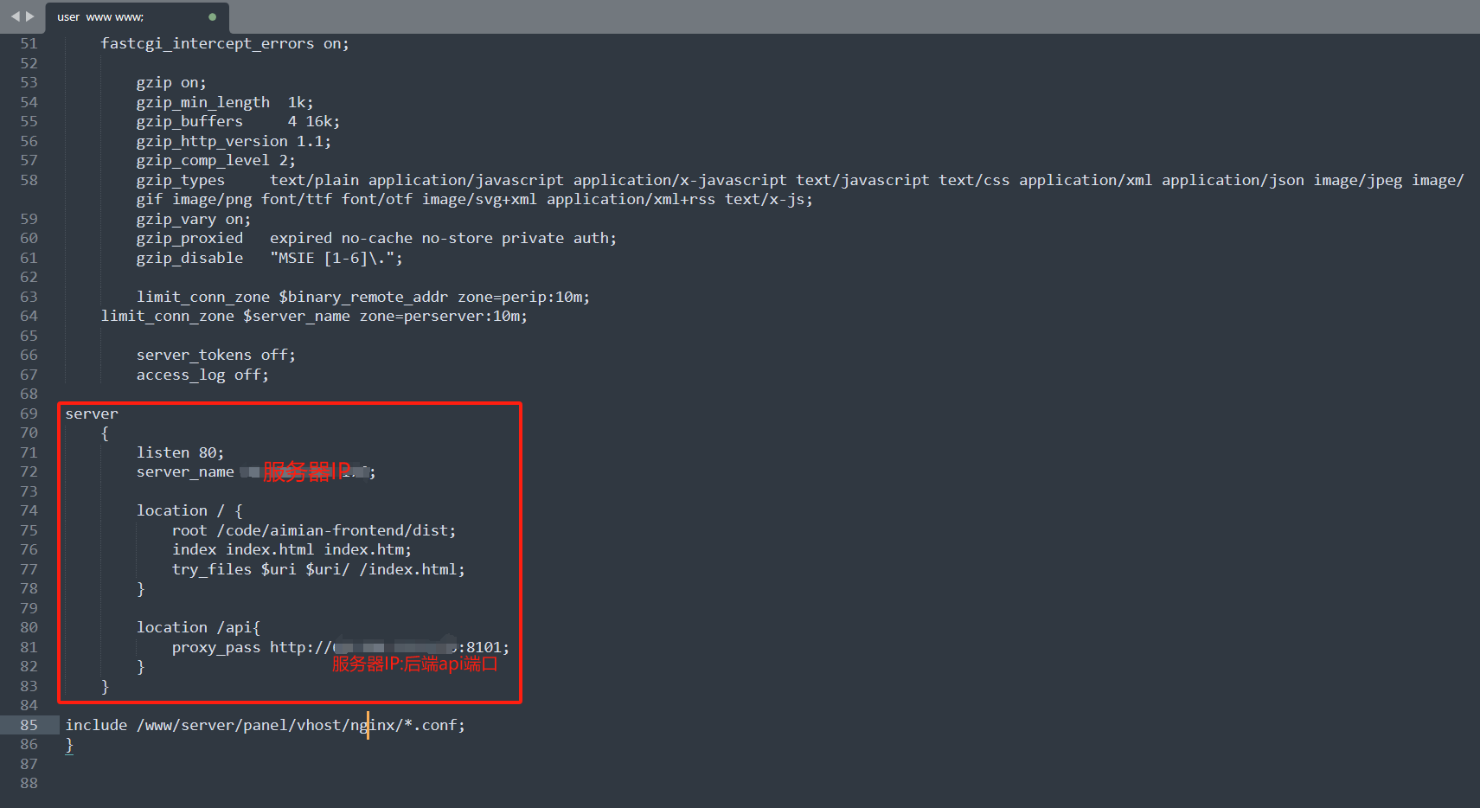Click the gzip_disable "MSIE [1-6]\." value
1480x808 pixels.
point(336,258)
